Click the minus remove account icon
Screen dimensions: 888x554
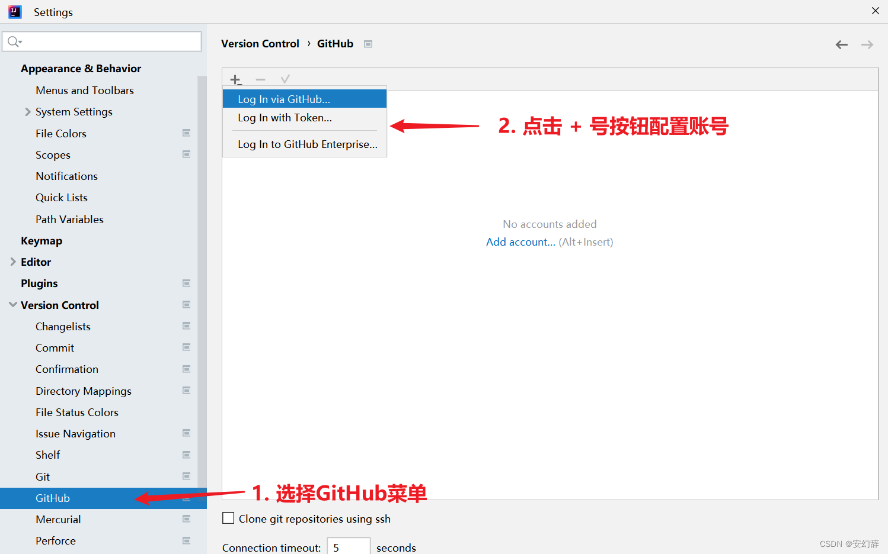[x=260, y=79]
